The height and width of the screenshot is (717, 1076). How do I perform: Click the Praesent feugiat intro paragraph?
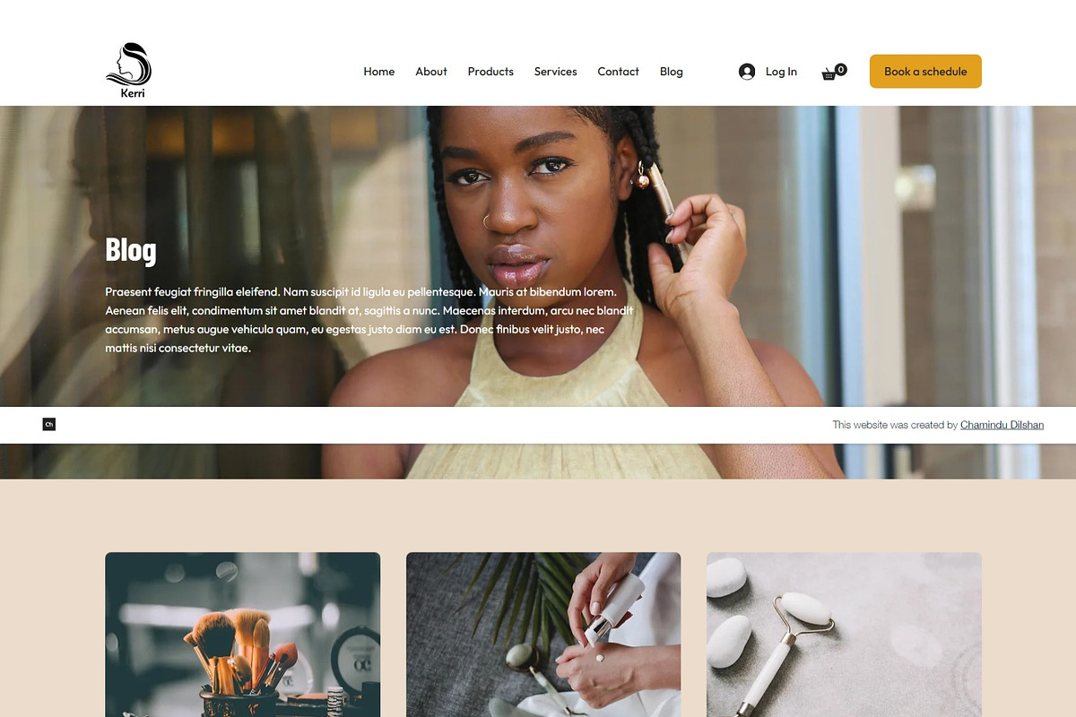(369, 319)
